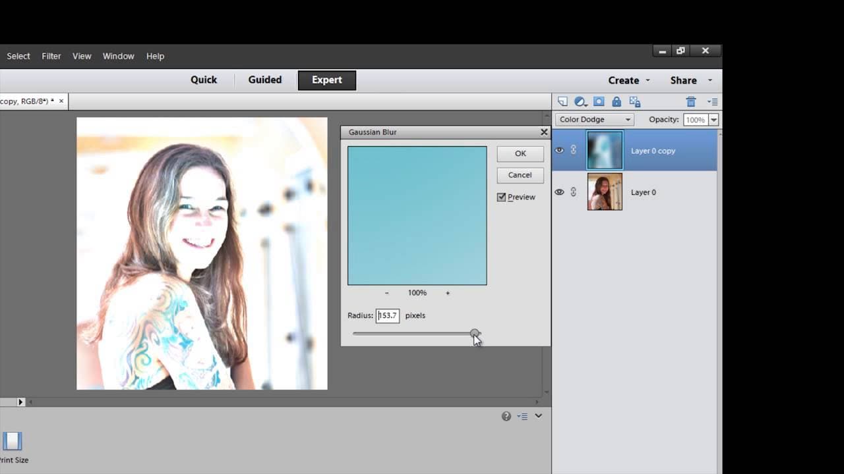Open the Create dropdown
The width and height of the screenshot is (844, 474).
[629, 80]
